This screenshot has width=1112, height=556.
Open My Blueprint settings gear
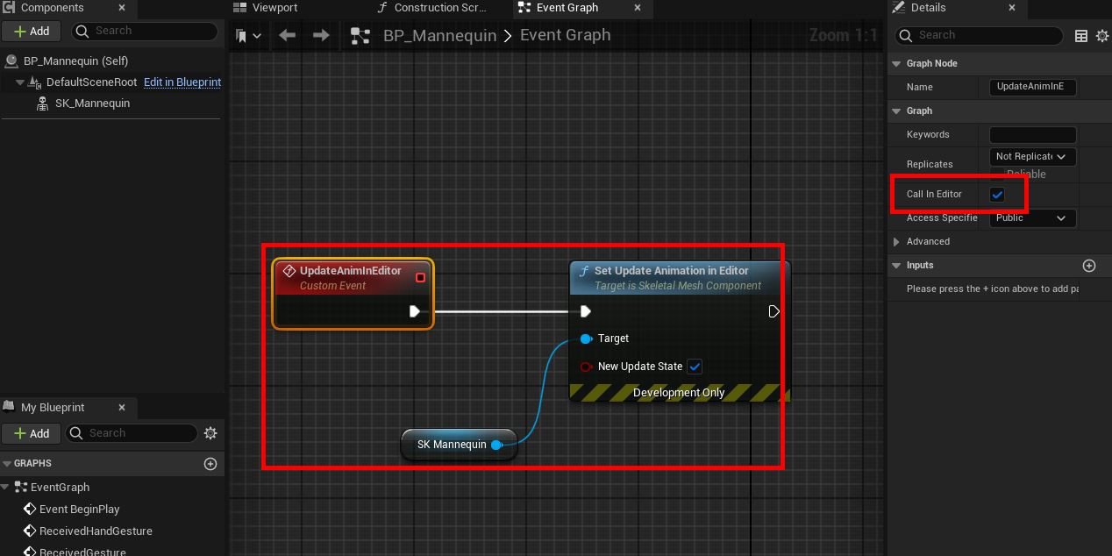pos(210,433)
